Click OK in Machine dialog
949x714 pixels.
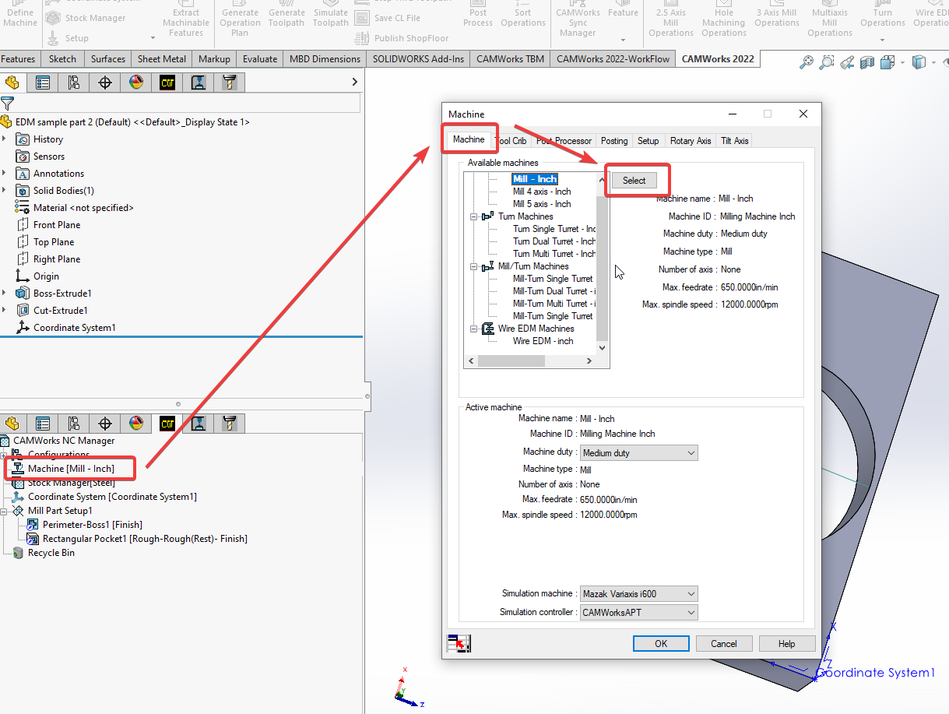pos(661,644)
